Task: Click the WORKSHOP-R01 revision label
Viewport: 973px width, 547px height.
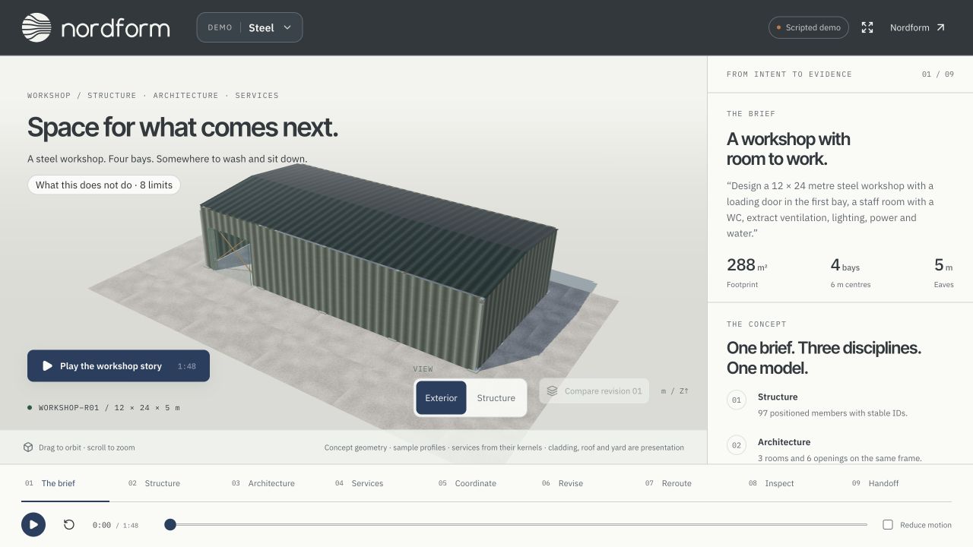Action: (x=103, y=408)
